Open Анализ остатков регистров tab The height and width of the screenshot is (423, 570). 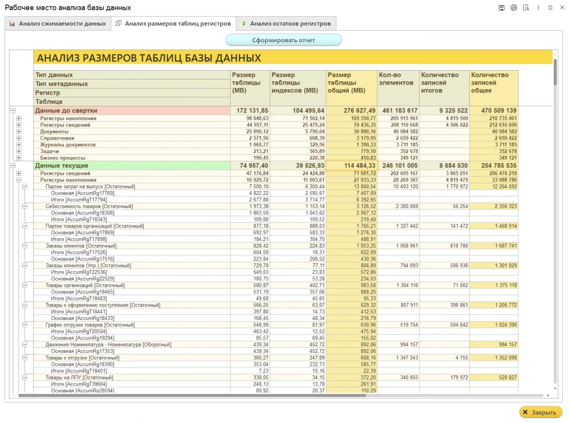pos(286,23)
